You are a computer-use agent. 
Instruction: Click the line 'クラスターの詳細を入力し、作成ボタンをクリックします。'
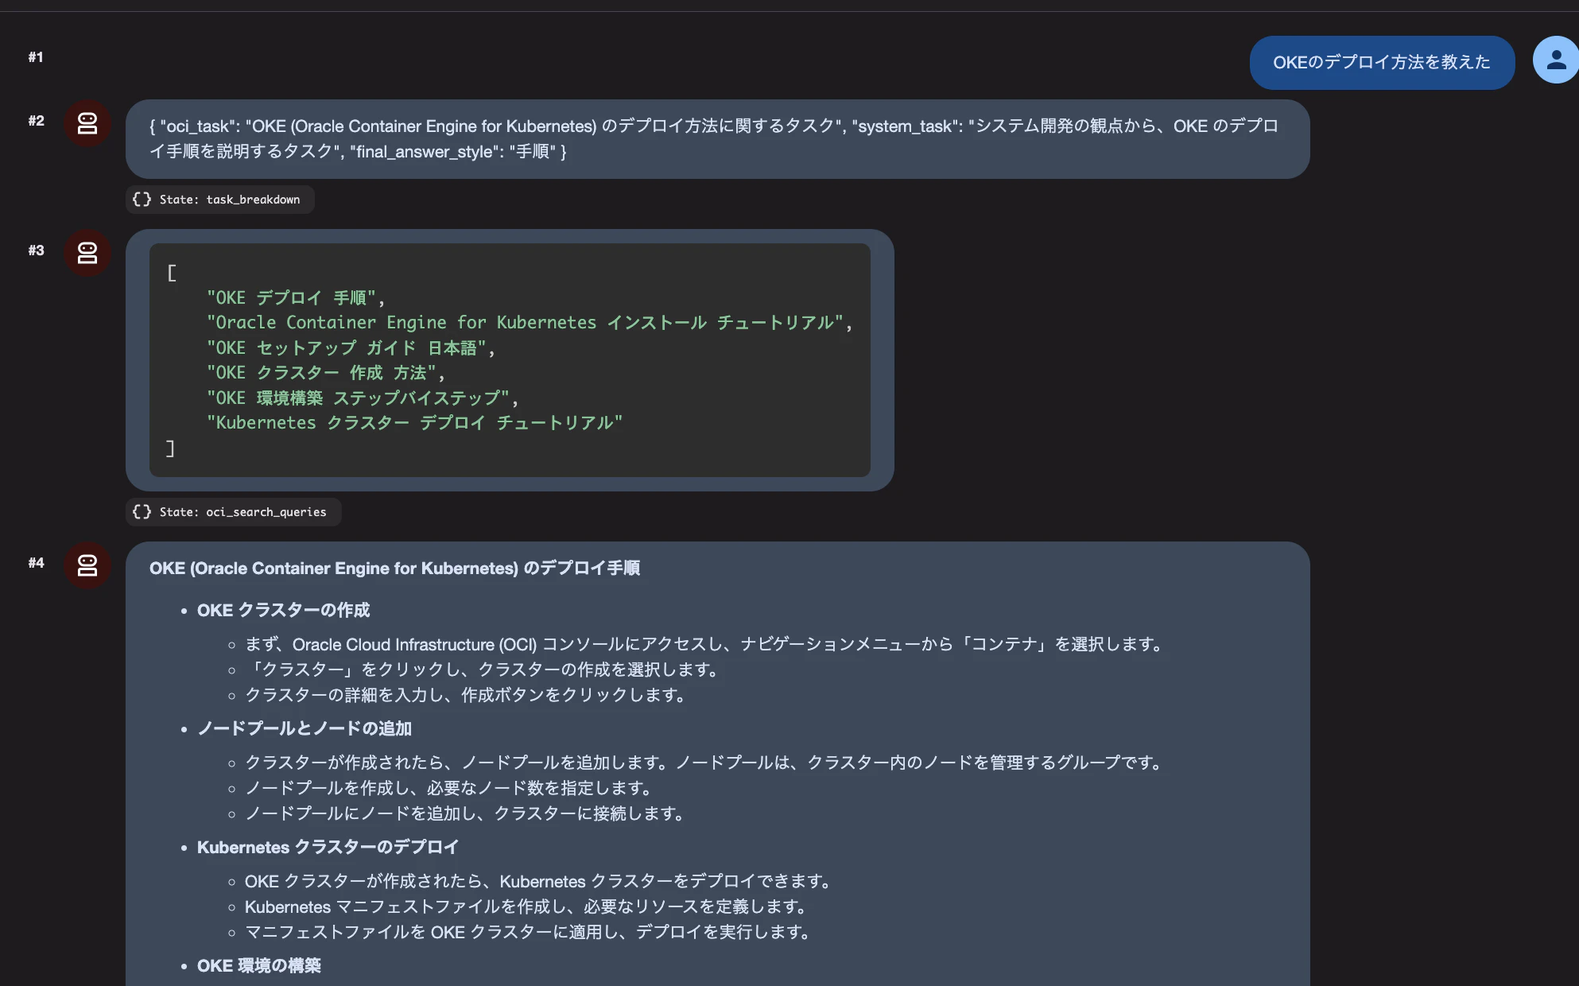[467, 695]
